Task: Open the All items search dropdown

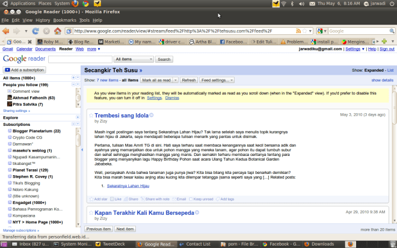Action: pos(134,60)
